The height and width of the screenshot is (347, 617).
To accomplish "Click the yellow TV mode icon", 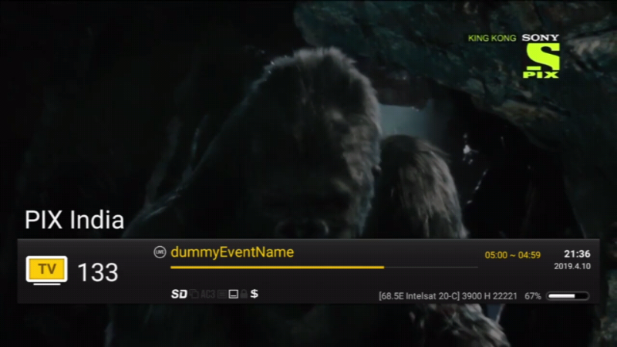I will 46,271.
